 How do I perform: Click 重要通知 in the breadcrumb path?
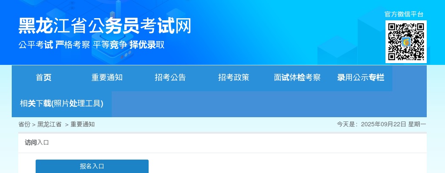point(83,125)
